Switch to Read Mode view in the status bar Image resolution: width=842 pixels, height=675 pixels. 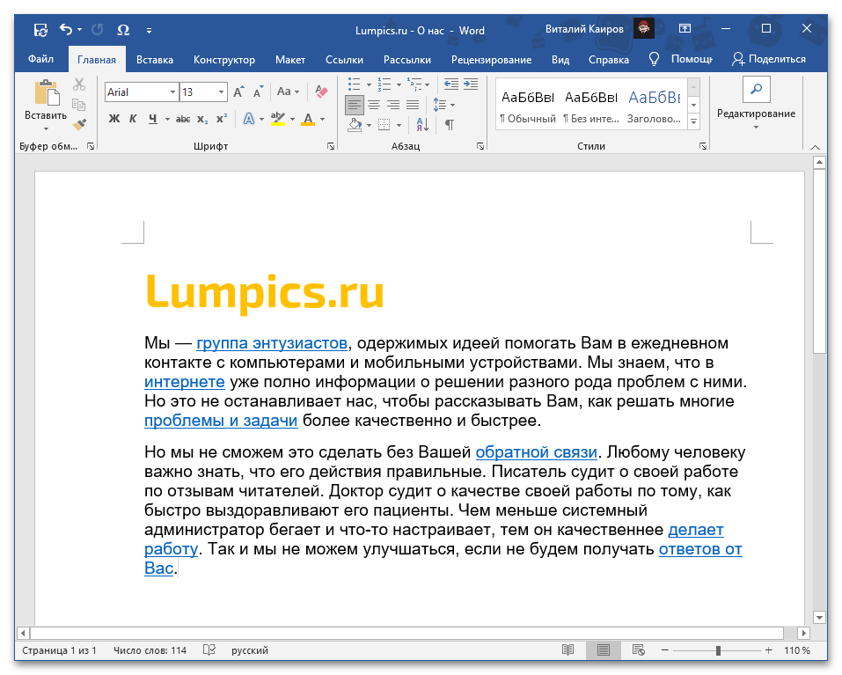pos(567,650)
